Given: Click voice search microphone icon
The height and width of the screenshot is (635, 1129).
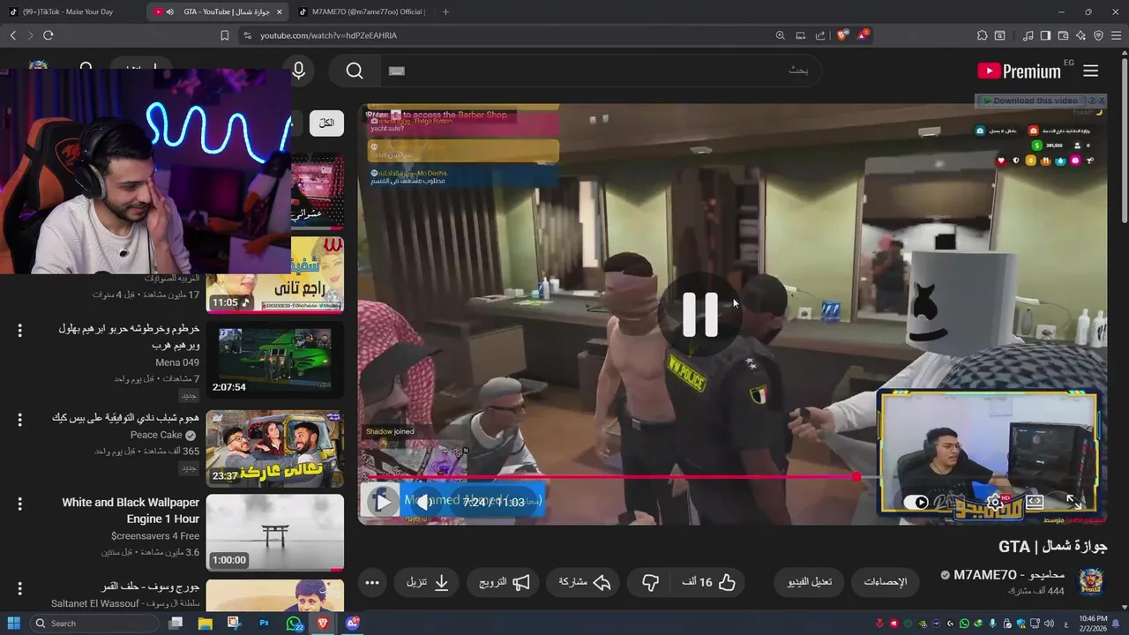Looking at the screenshot, I should point(298,71).
